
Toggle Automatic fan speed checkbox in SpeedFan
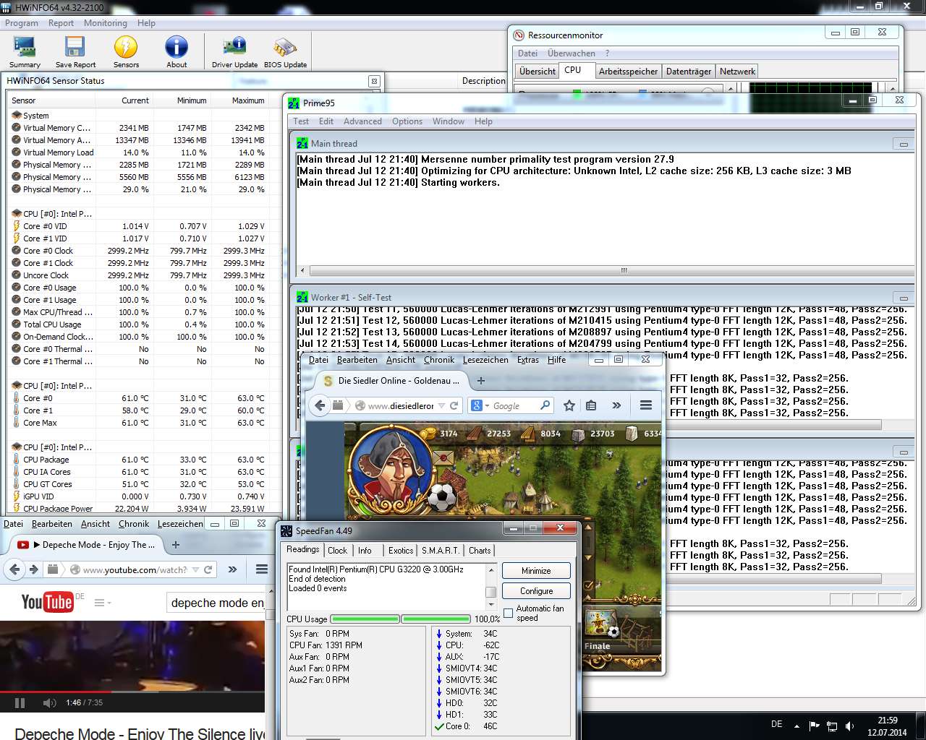[x=508, y=613]
